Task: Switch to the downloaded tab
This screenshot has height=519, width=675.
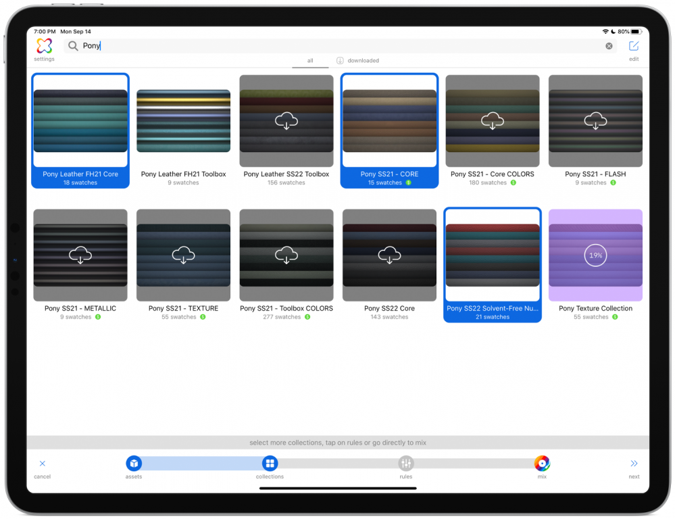Action: pos(358,60)
